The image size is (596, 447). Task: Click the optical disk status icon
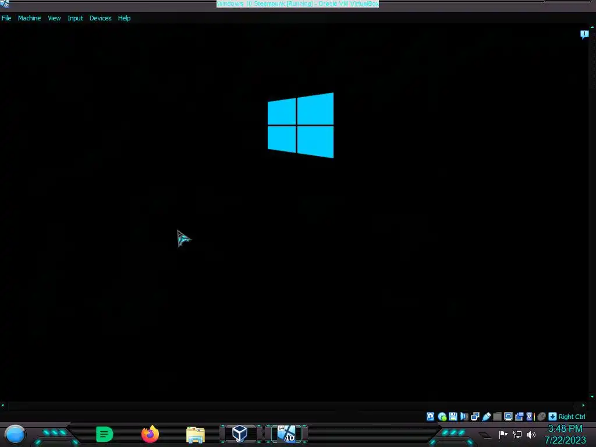coord(442,417)
